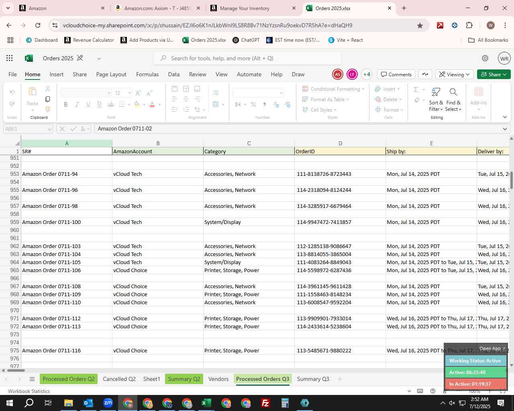Image resolution: width=514 pixels, height=411 pixels.
Task: Open Outlook from the taskbar
Action: (88, 403)
